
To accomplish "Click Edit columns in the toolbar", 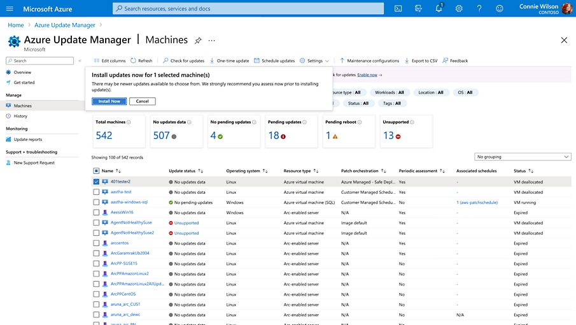I will (x=109, y=61).
